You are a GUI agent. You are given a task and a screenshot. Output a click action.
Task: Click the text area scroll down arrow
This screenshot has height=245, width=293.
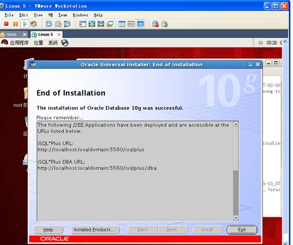tap(236, 218)
